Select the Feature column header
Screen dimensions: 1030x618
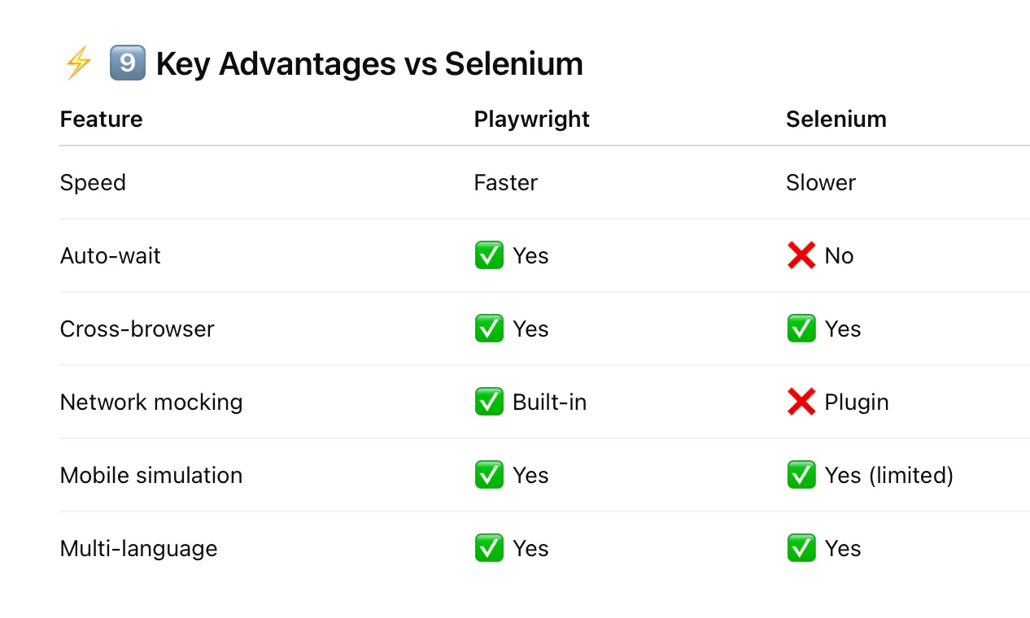(x=102, y=119)
